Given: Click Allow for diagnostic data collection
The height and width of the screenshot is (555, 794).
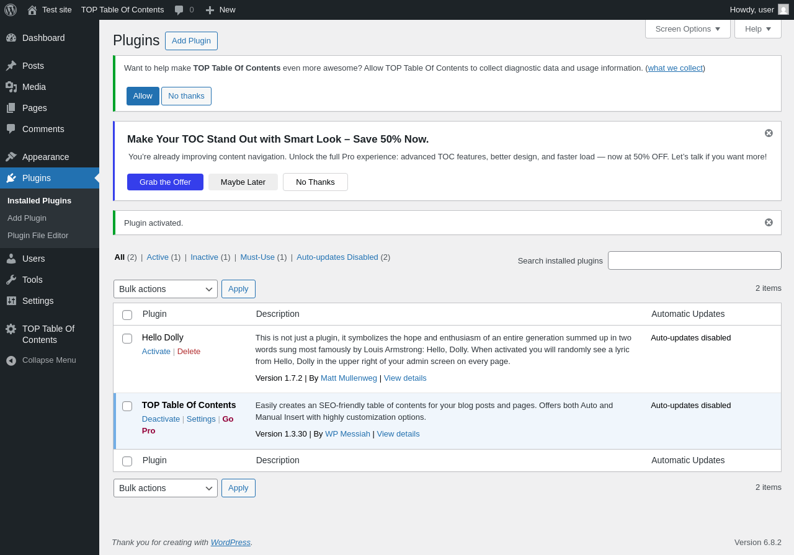Looking at the screenshot, I should pos(143,96).
